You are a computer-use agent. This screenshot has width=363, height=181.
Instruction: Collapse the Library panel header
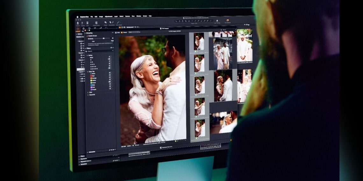[x=76, y=34]
